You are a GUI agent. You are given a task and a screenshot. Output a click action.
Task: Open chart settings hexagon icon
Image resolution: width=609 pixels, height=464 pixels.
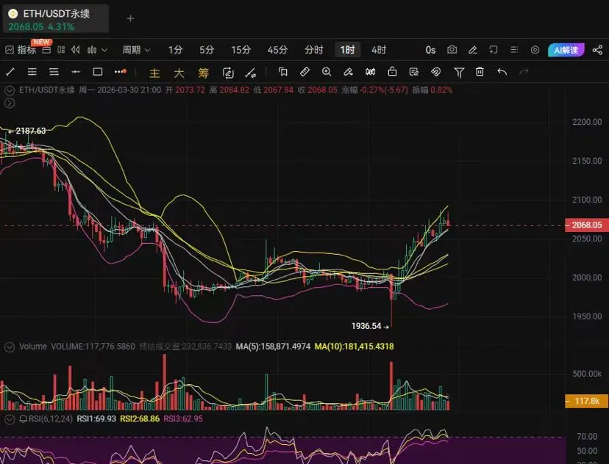535,50
